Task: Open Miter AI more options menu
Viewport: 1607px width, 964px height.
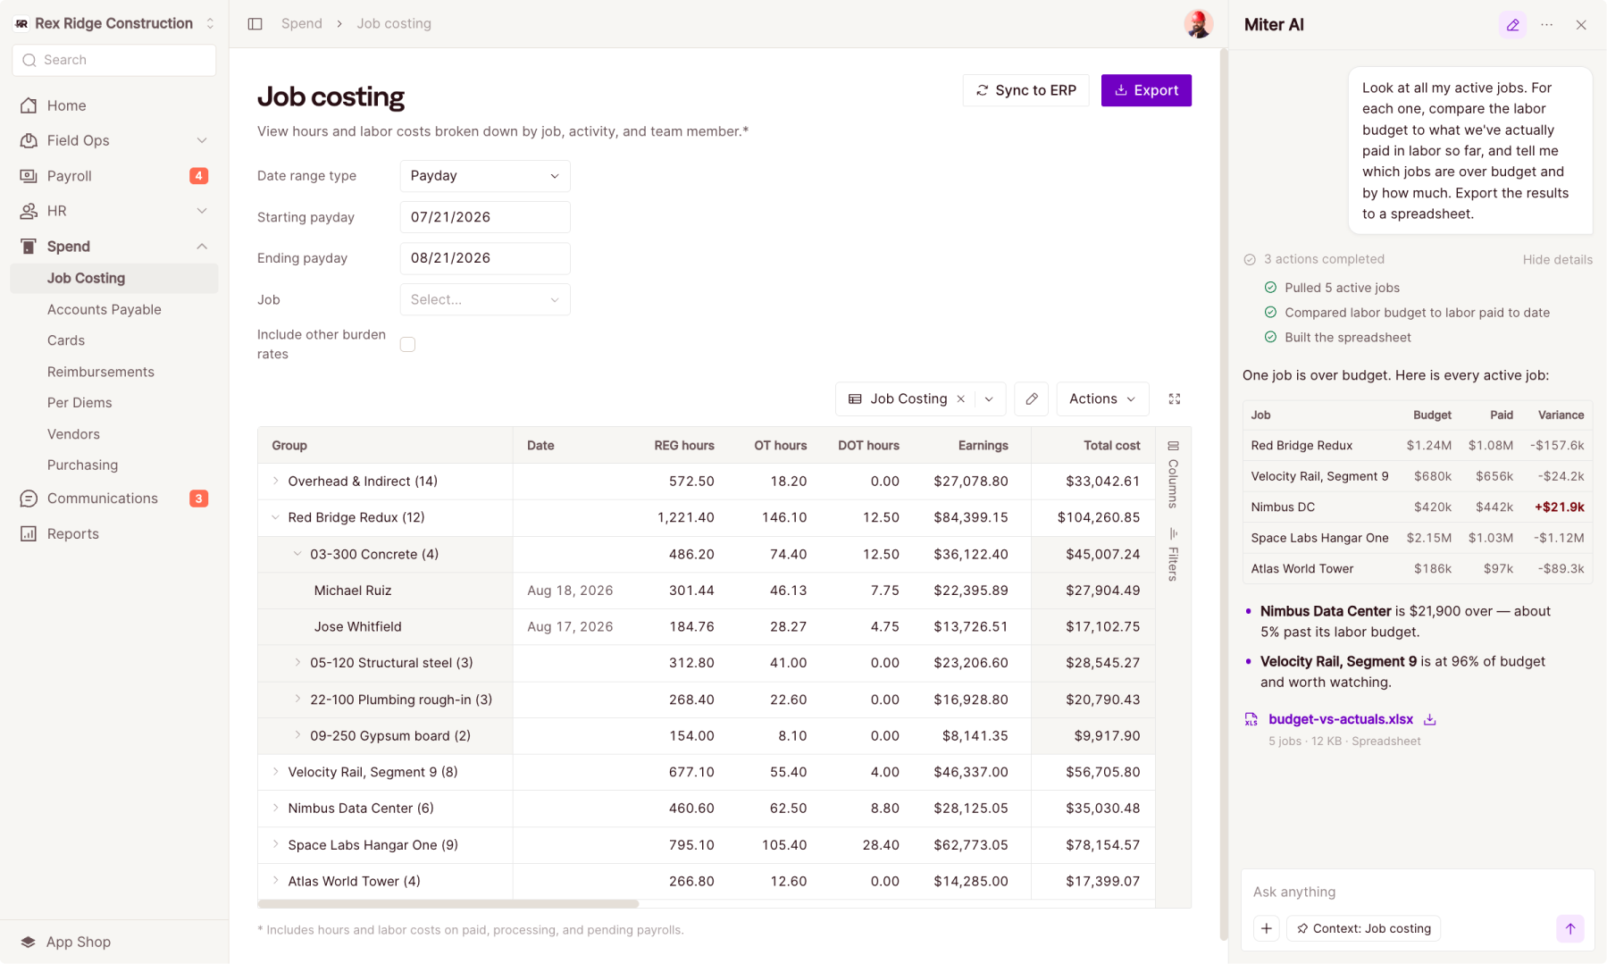Action: pyautogui.click(x=1546, y=25)
